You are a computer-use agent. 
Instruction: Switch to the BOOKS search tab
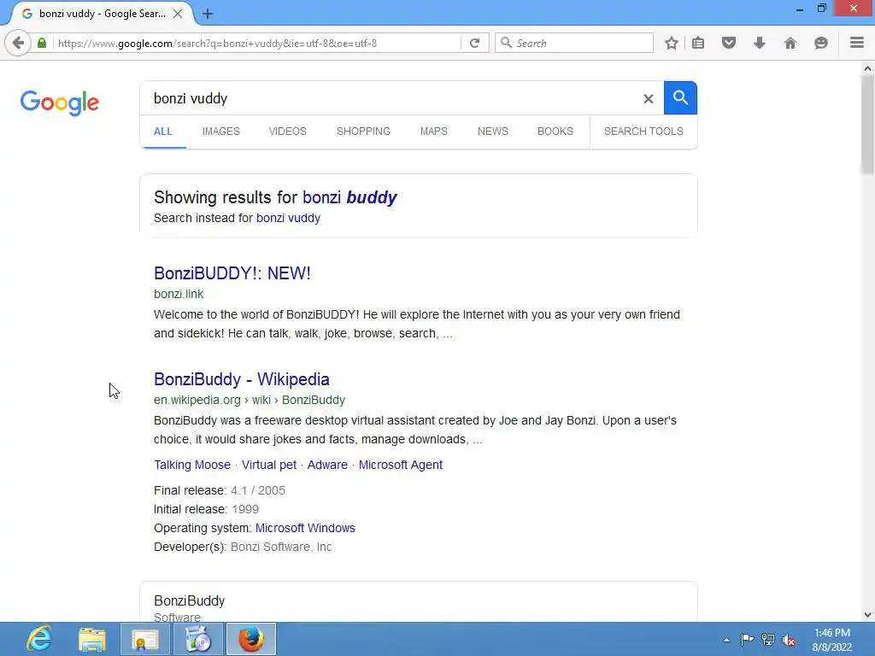[555, 132]
